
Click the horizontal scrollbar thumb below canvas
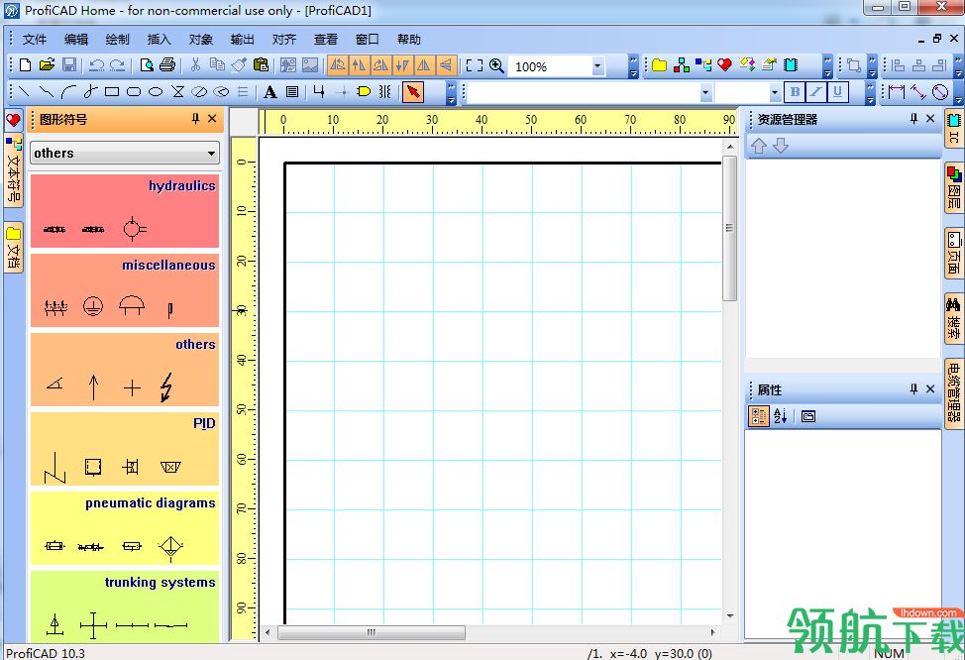coord(372,632)
